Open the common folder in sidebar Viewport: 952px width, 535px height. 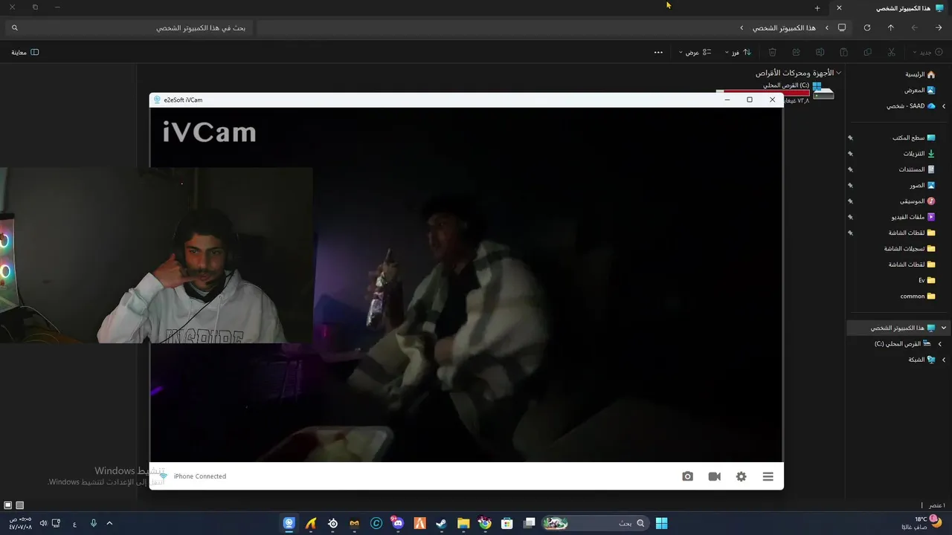click(x=918, y=296)
